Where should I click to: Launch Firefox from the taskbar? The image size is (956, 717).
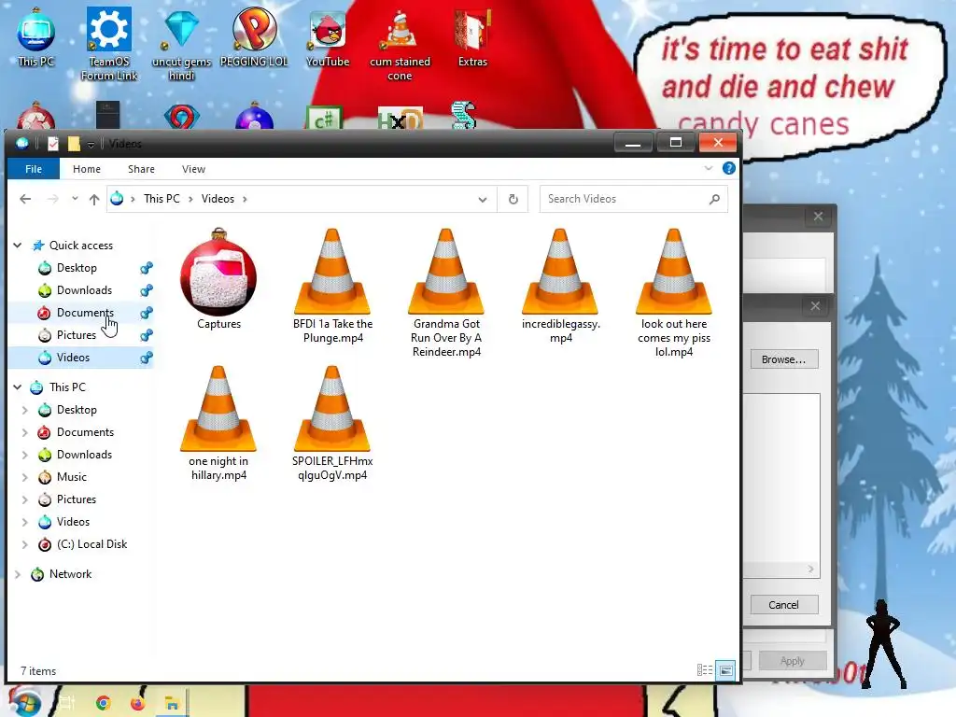click(x=137, y=703)
